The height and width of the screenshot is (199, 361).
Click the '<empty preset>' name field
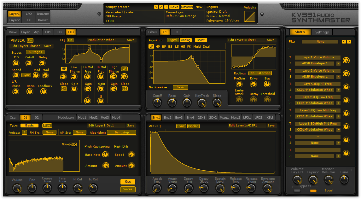click(x=117, y=7)
